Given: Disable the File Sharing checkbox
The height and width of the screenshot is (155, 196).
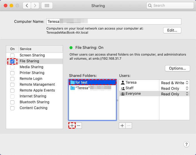Looking at the screenshot, I should click(x=12, y=61).
